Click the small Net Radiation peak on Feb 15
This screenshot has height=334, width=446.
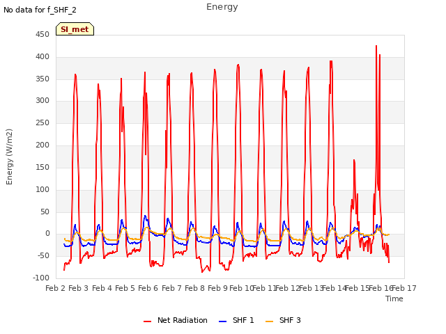(x=354, y=161)
